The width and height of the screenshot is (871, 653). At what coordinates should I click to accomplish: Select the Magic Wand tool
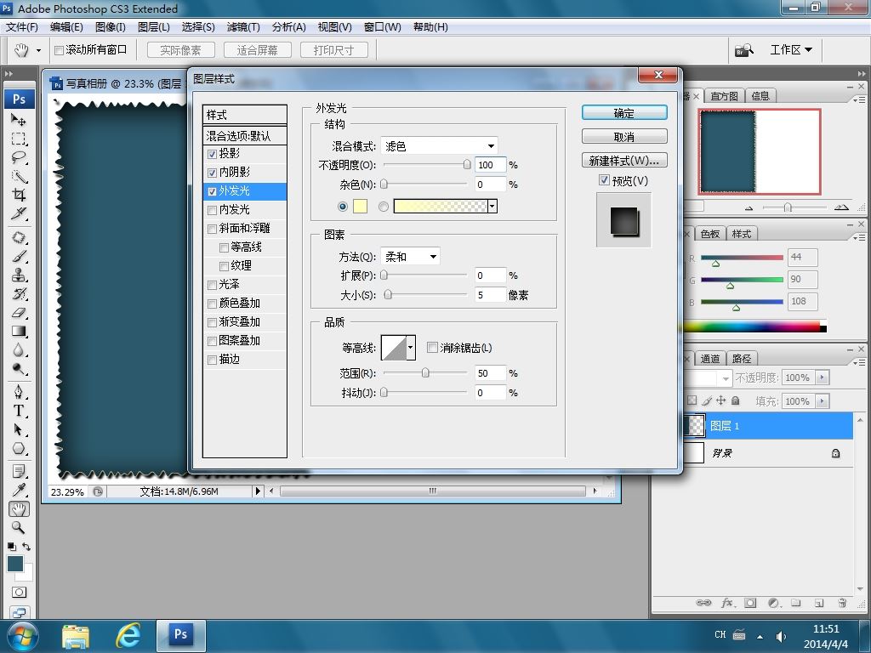click(x=19, y=176)
